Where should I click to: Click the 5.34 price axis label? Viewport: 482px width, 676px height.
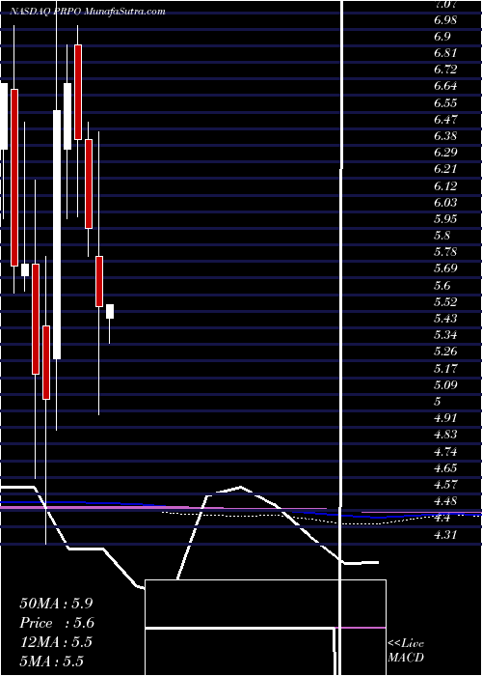pyautogui.click(x=445, y=335)
